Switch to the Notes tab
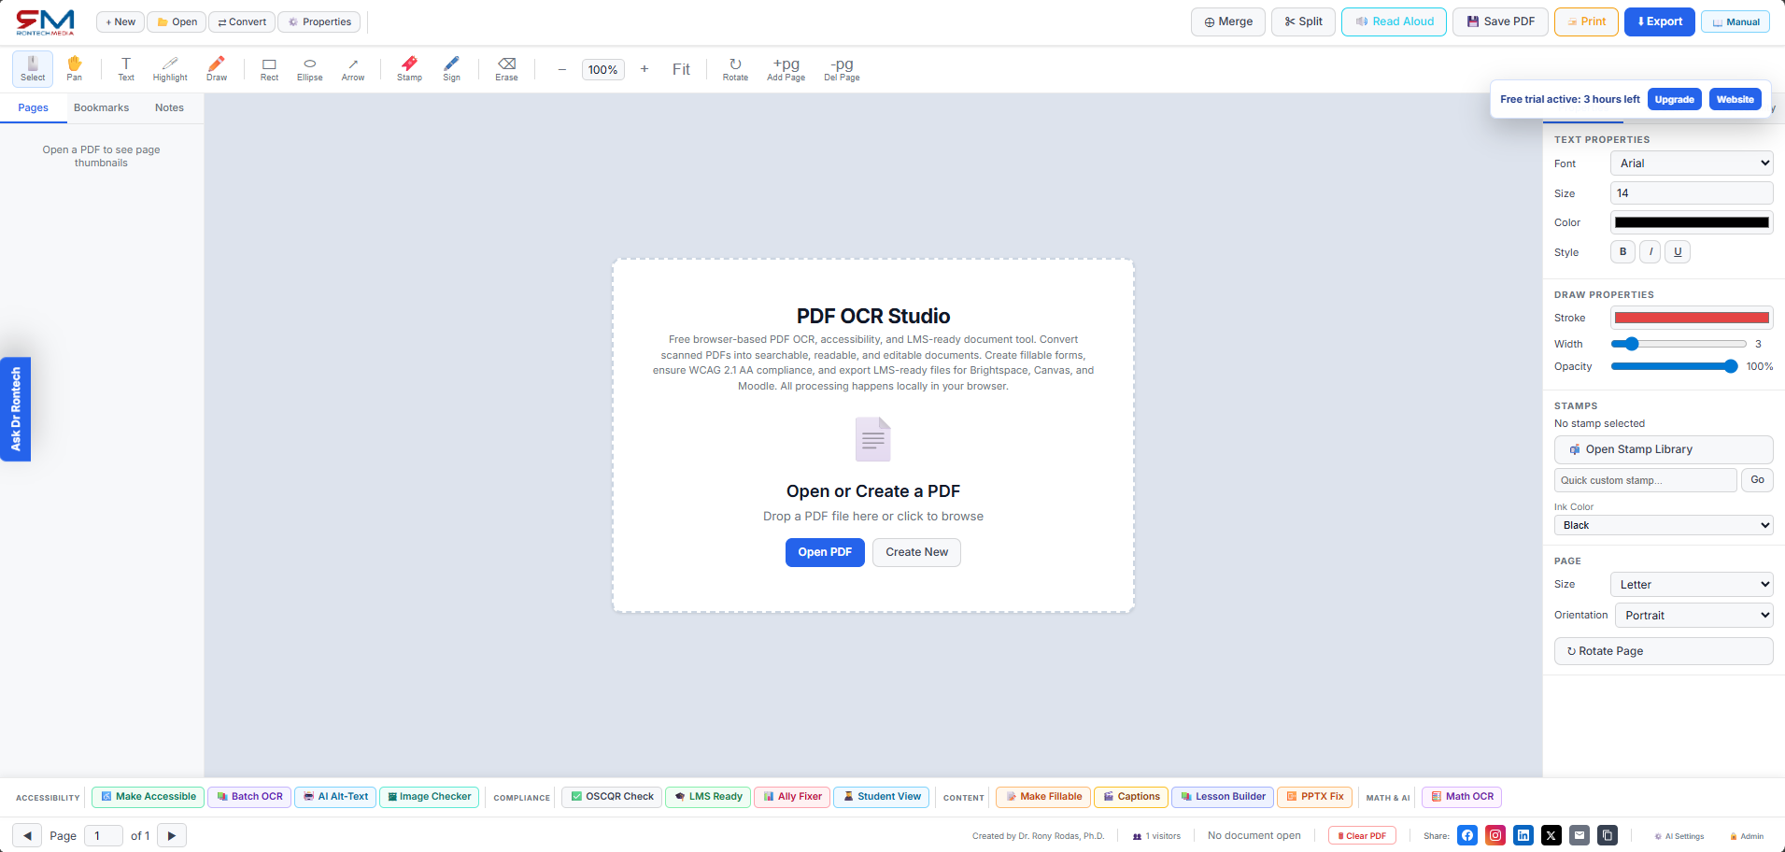Image resolution: width=1785 pixels, height=852 pixels. tap(169, 107)
